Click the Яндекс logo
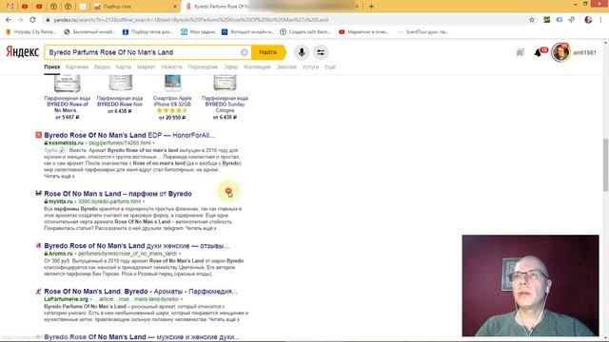609x342 pixels. point(23,52)
